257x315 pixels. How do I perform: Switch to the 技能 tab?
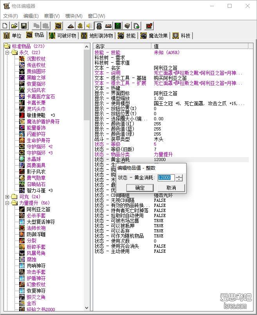pos(127,36)
